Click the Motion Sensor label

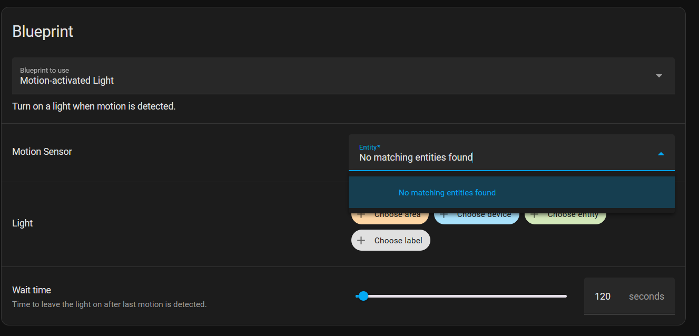click(x=42, y=152)
